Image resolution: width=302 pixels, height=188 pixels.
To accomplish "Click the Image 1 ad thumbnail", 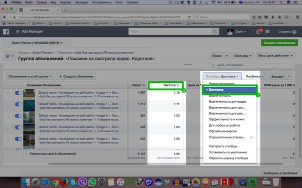I will tap(29, 106).
